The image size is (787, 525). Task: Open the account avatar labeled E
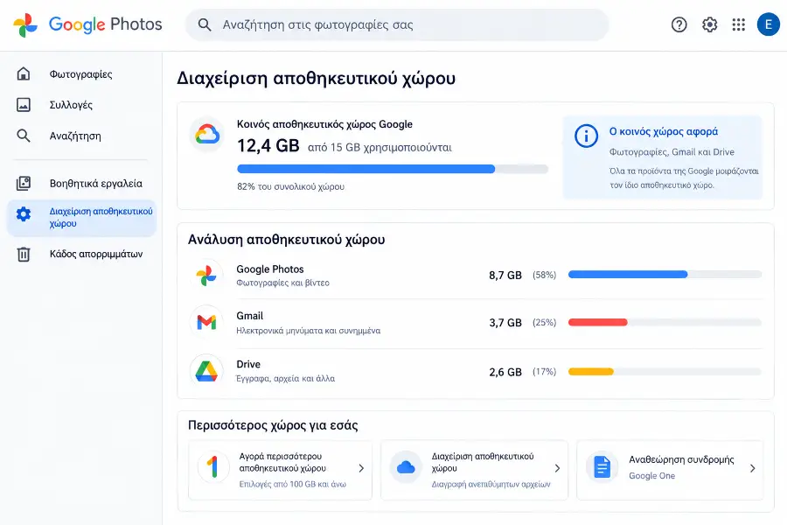pyautogui.click(x=768, y=24)
